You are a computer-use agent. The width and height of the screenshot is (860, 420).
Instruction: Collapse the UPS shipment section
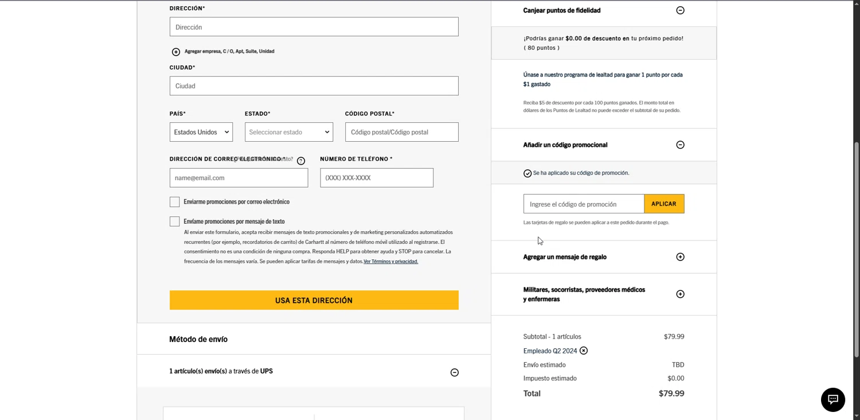454,372
